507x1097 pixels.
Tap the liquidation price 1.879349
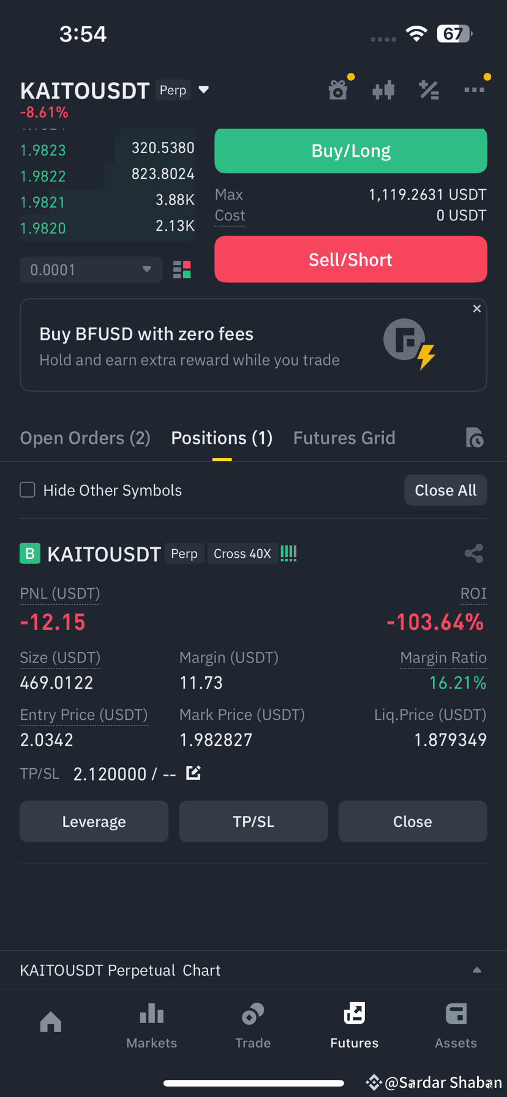click(x=450, y=740)
